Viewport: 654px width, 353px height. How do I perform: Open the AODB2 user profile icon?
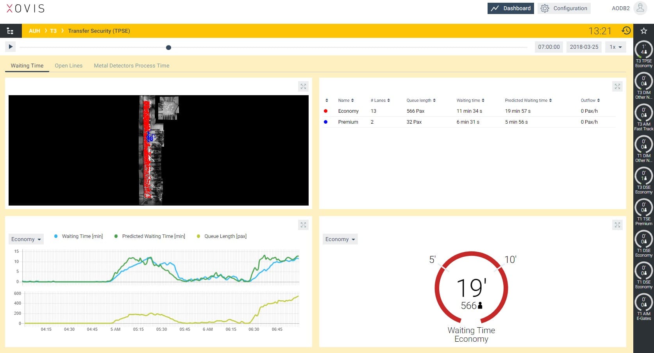click(x=640, y=8)
